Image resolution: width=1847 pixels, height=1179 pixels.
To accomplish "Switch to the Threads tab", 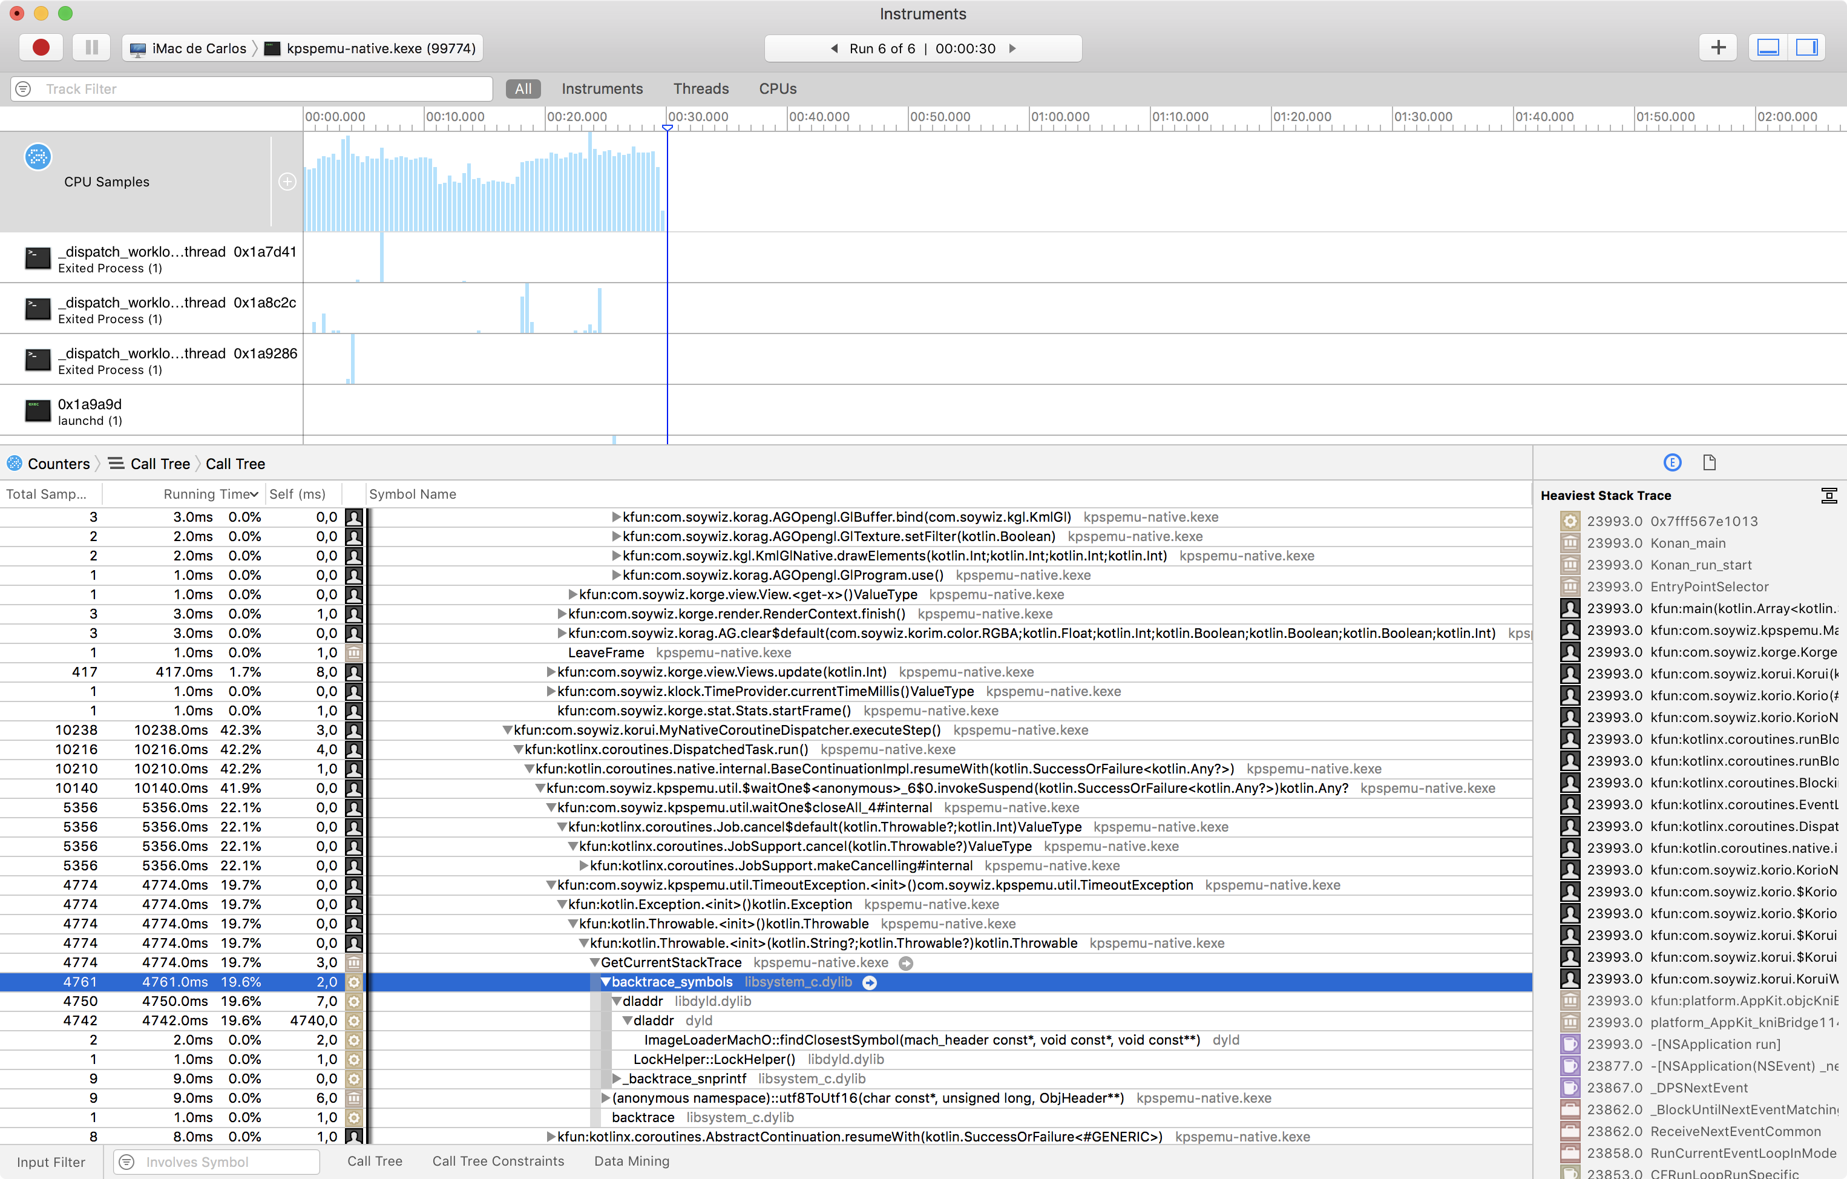I will [x=700, y=89].
